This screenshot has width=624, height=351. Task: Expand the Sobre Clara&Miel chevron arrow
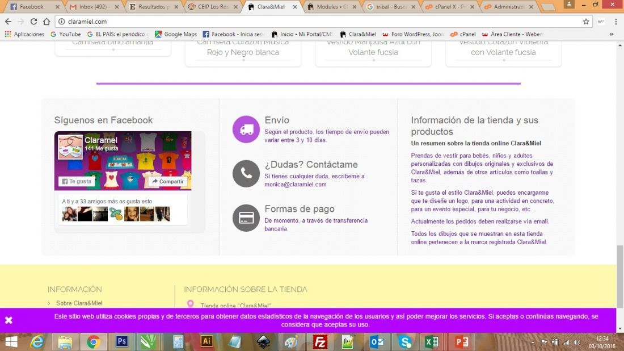pyautogui.click(x=49, y=304)
